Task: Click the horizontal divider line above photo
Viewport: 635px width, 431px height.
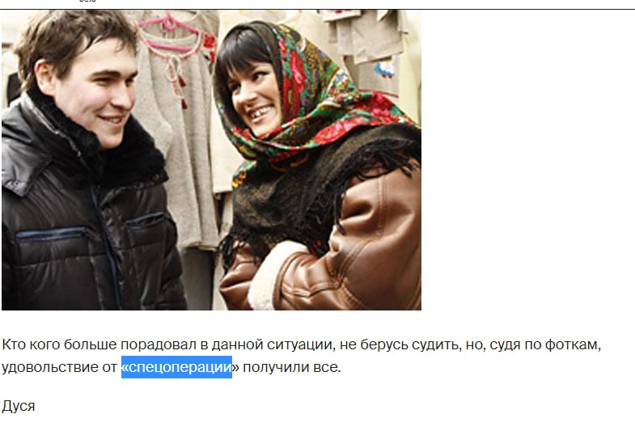Action: pos(317,9)
